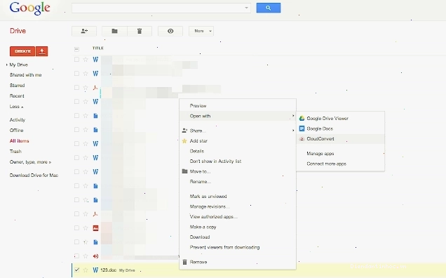This screenshot has width=446, height=278.
Task: Toggle the 123.doc checkbox
Action: (77, 270)
